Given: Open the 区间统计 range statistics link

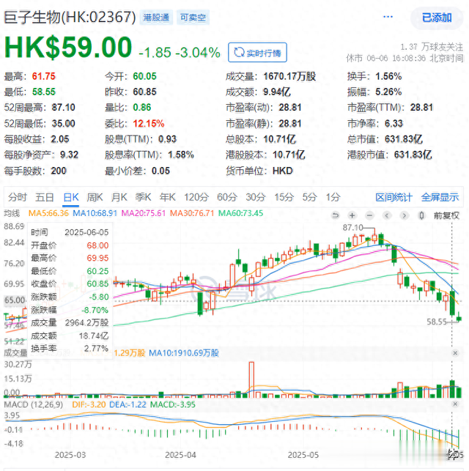Looking at the screenshot, I should pyautogui.click(x=394, y=197).
